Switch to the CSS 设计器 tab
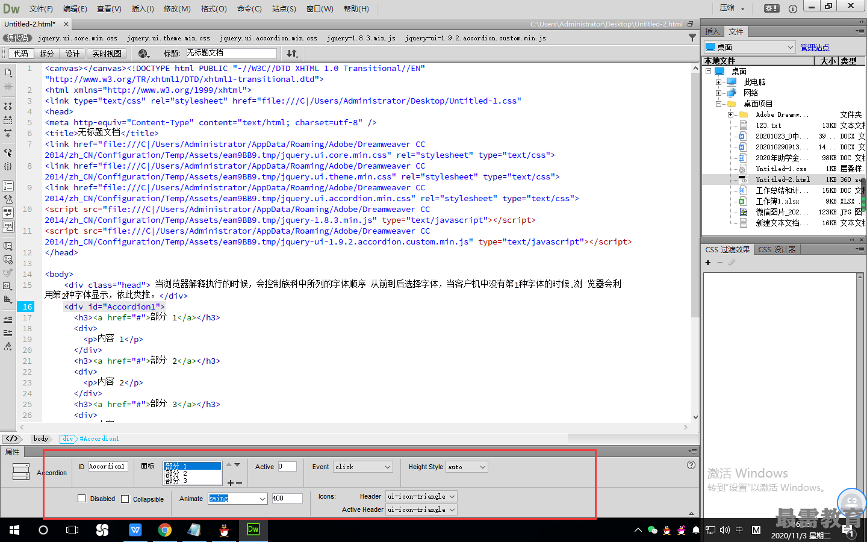This screenshot has width=867, height=542. pyautogui.click(x=777, y=249)
